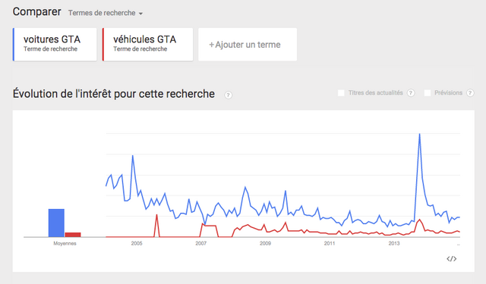This screenshot has width=486, height=284.
Task: Click the red spike near late 2005
Action: (157, 215)
